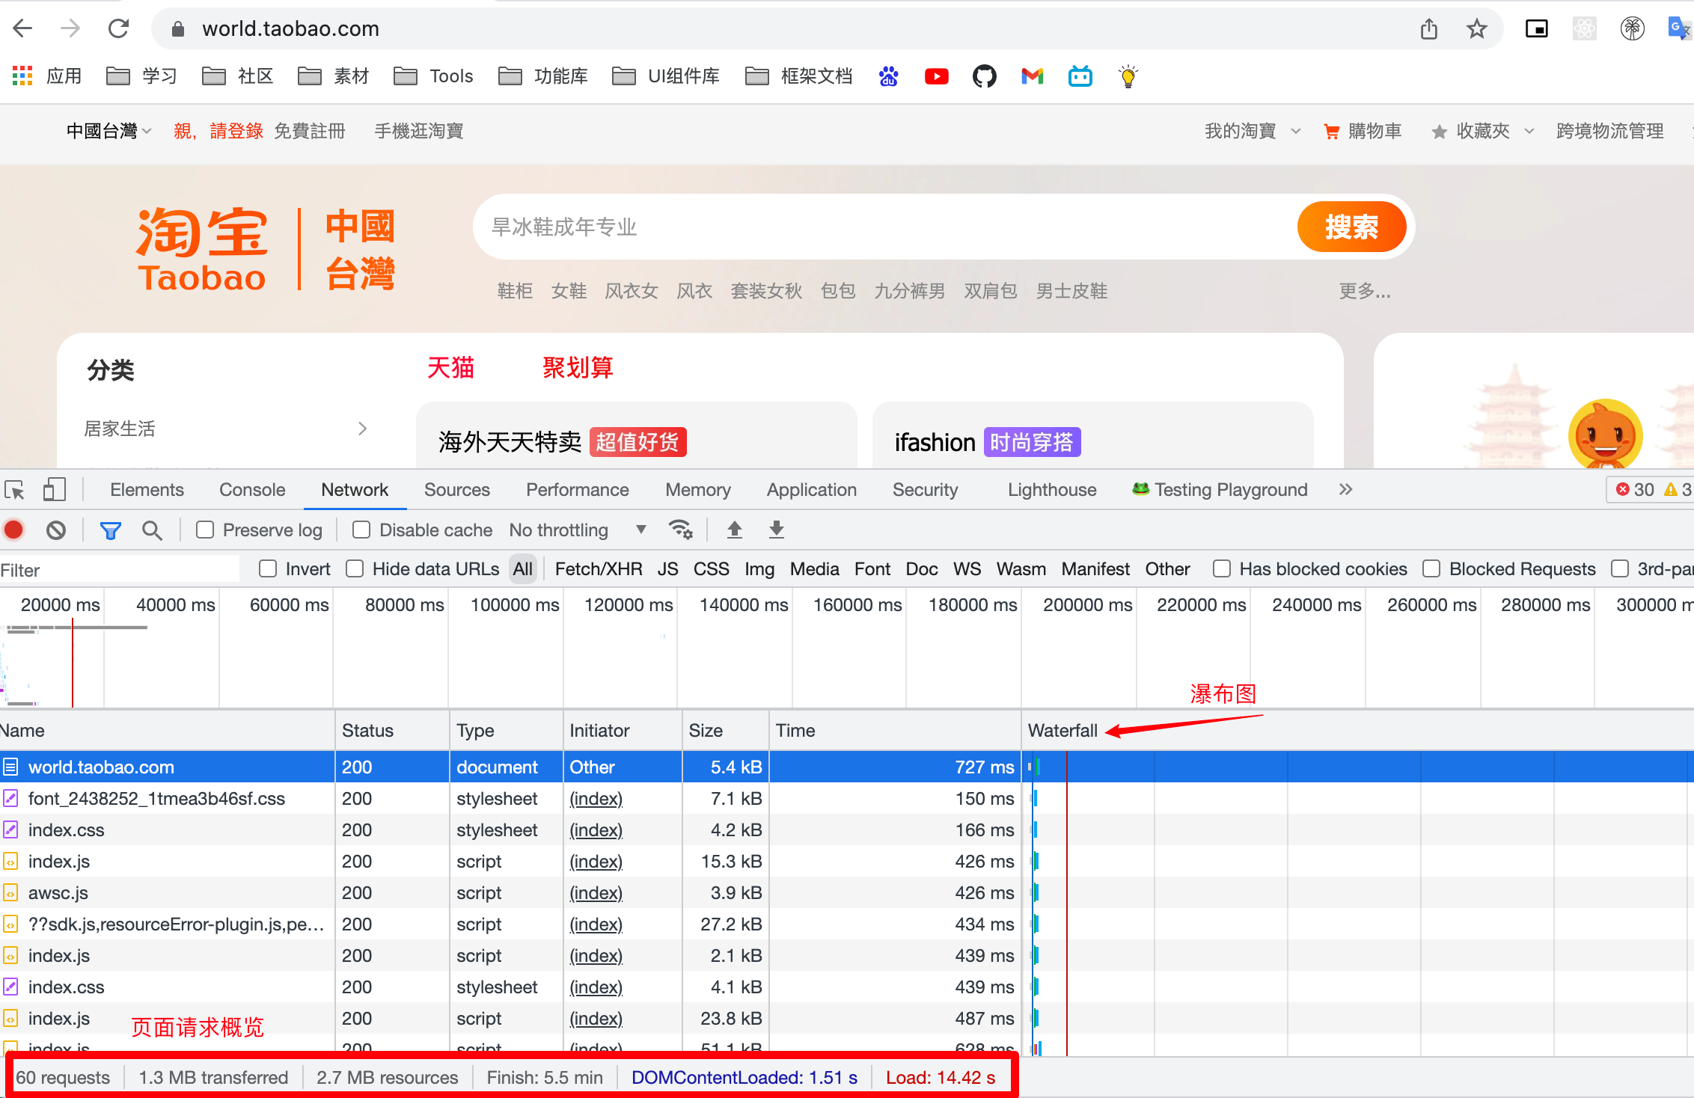Expand the 居家生活 category arrow
Viewport: 1694px width, 1098px height.
[363, 429]
